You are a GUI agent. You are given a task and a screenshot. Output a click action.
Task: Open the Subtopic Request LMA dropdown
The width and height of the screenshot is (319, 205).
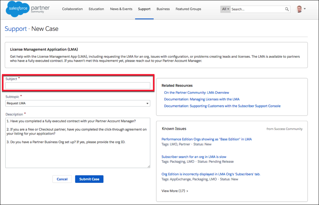(78, 103)
